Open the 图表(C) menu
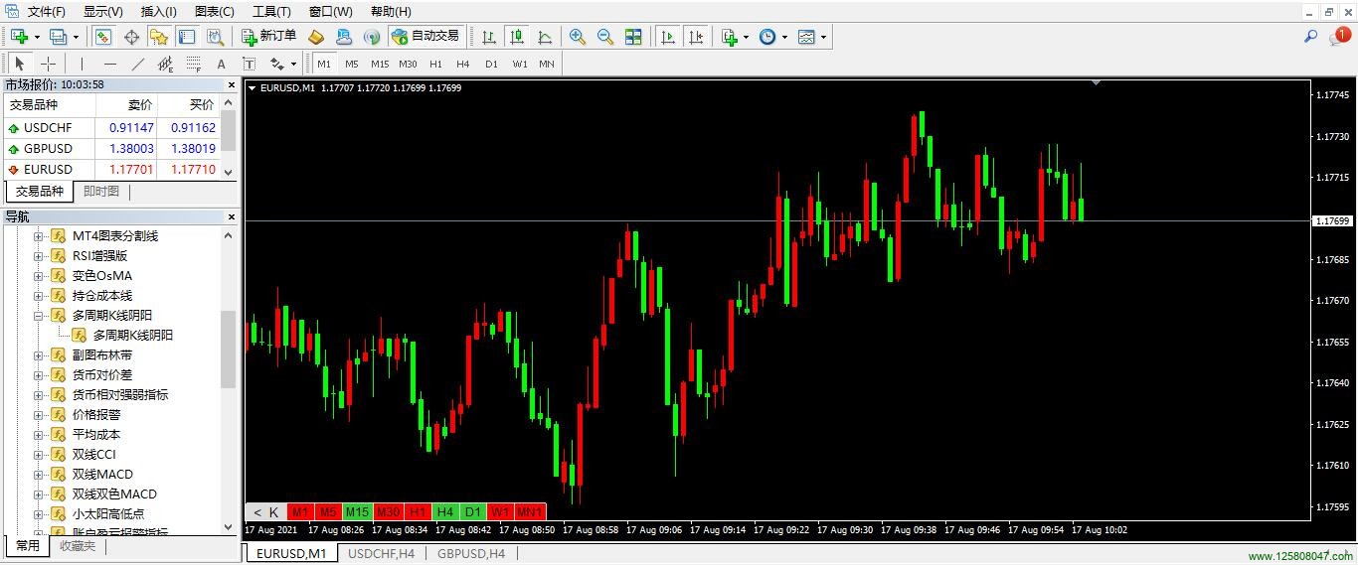Image resolution: width=1358 pixels, height=565 pixels. click(x=215, y=12)
